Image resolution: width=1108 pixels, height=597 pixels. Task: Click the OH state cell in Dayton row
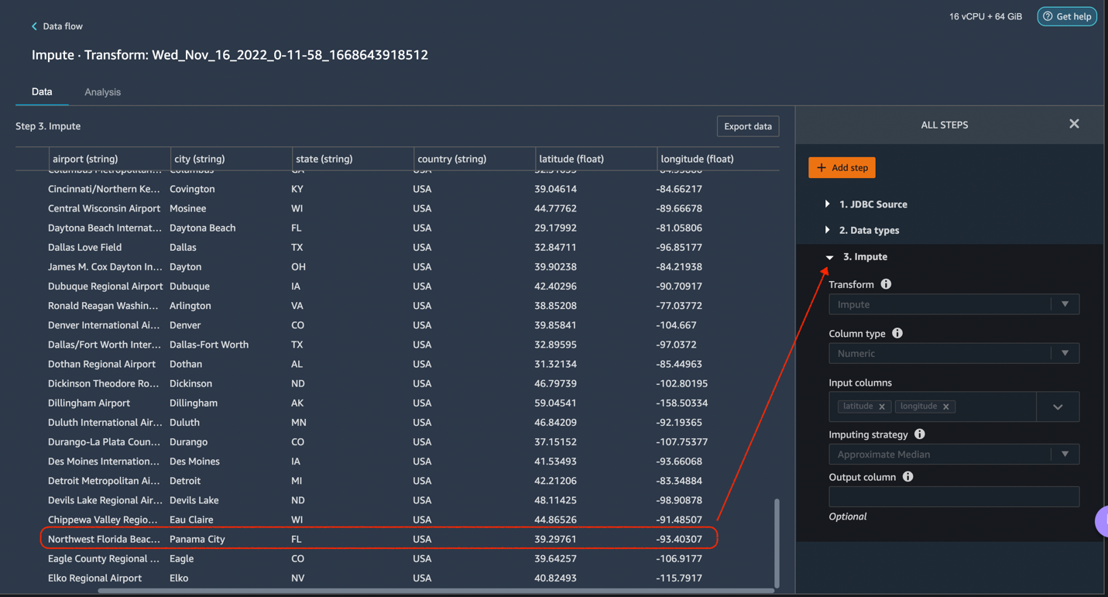click(298, 266)
